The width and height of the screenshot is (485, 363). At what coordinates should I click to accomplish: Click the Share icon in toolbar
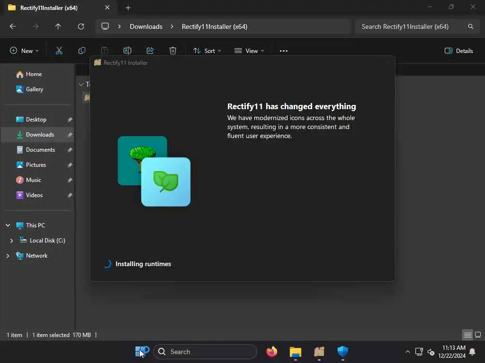(150, 51)
